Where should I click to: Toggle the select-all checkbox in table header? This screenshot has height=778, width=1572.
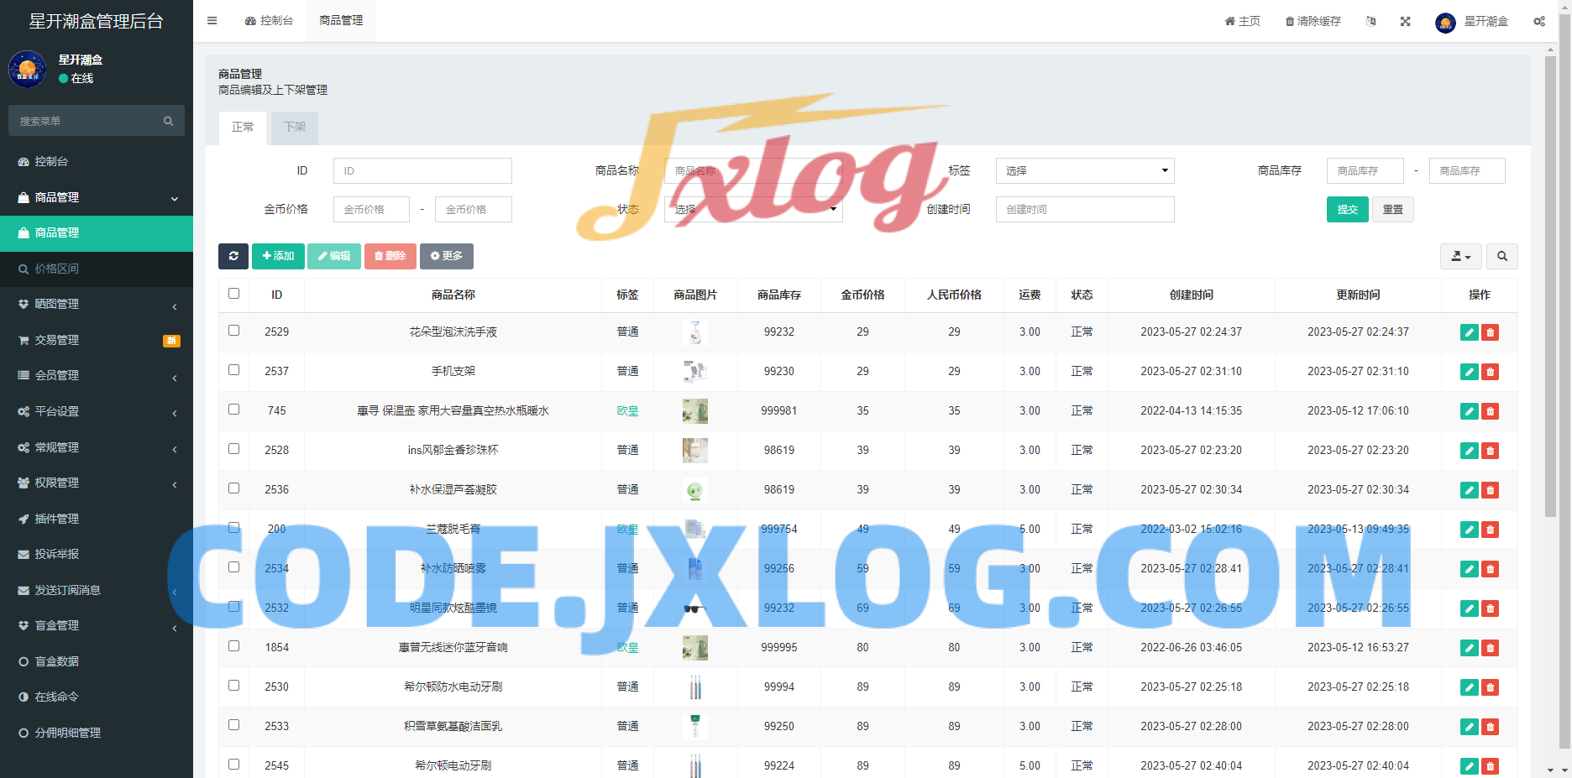234,294
